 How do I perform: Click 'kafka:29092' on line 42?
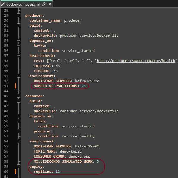(x=87, y=81)
